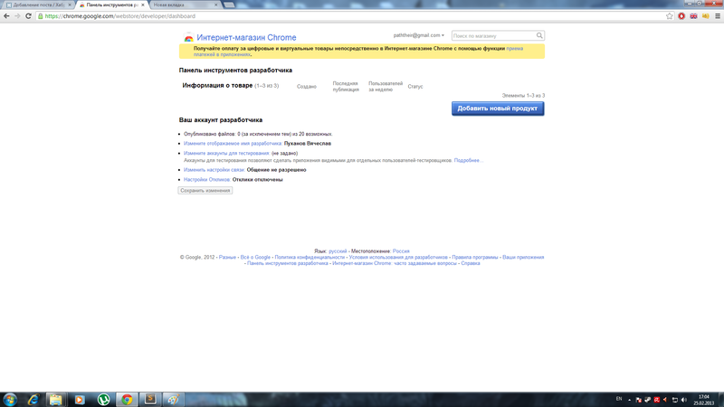Click the Action Center flag tray icon
This screenshot has width=724, height=407.
point(639,400)
